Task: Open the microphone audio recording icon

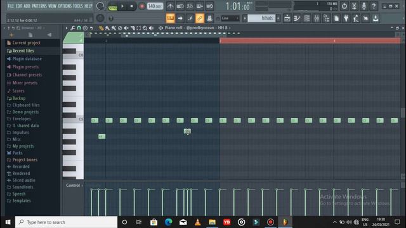Action: [363, 6]
